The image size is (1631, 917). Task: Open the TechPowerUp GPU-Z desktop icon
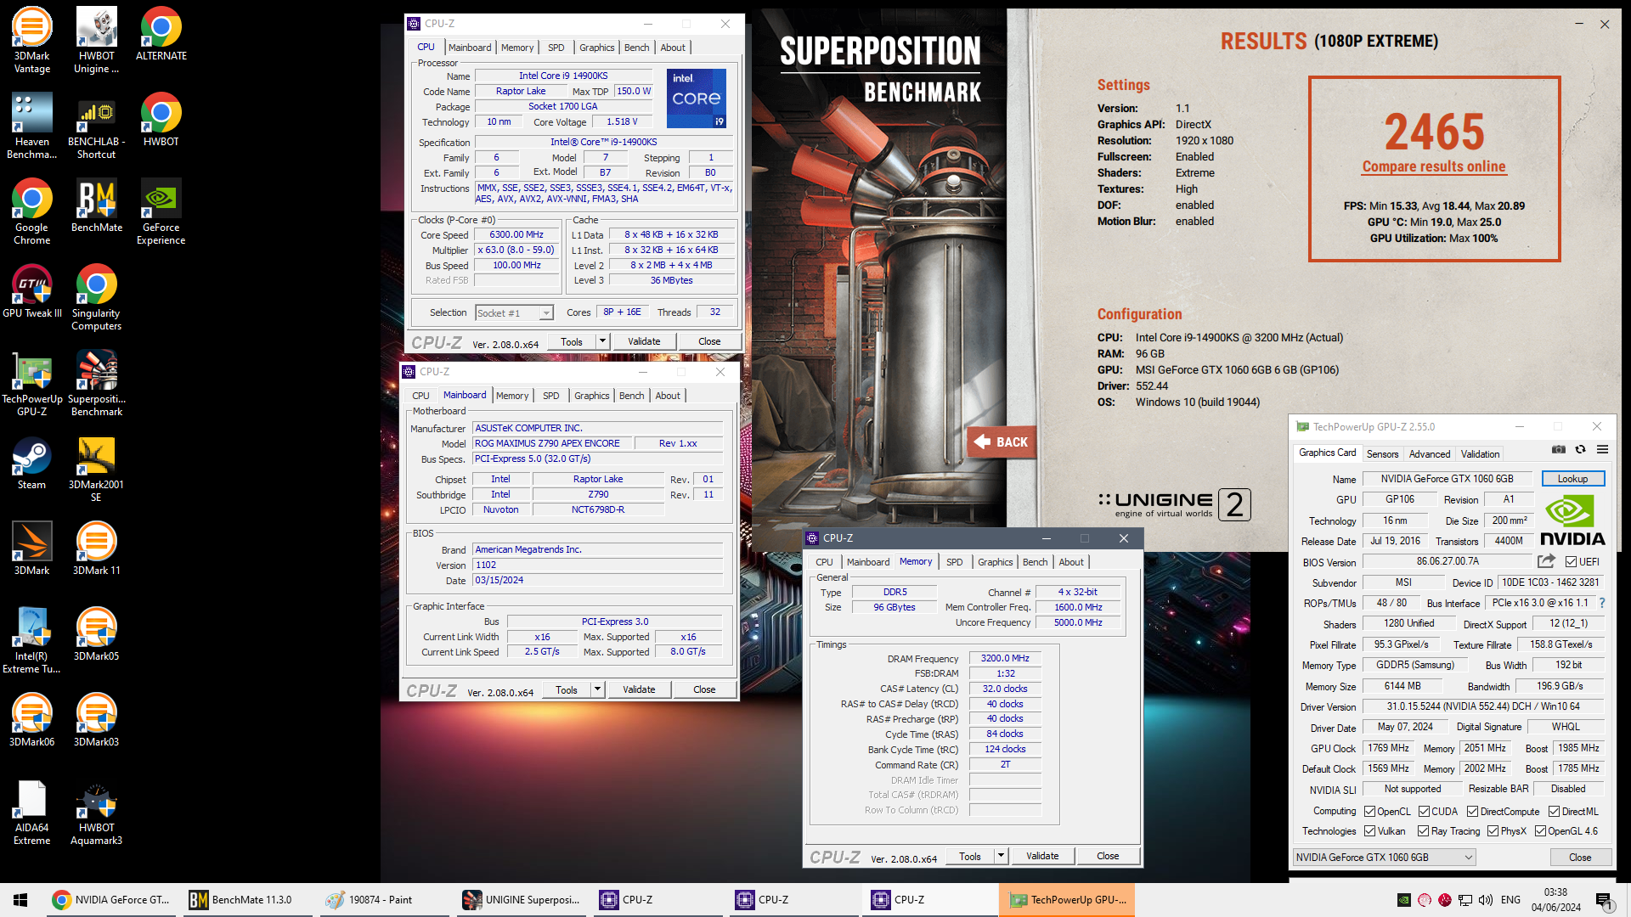[x=31, y=383]
